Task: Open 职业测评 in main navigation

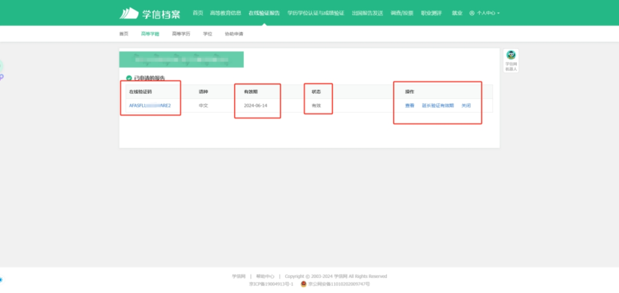Action: click(431, 13)
